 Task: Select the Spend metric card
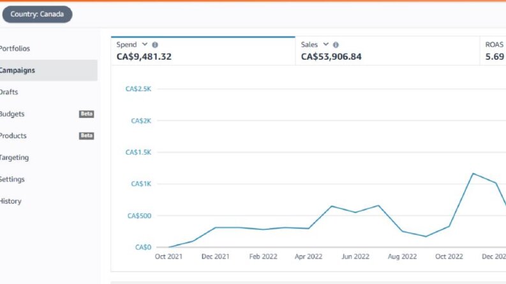click(203, 51)
